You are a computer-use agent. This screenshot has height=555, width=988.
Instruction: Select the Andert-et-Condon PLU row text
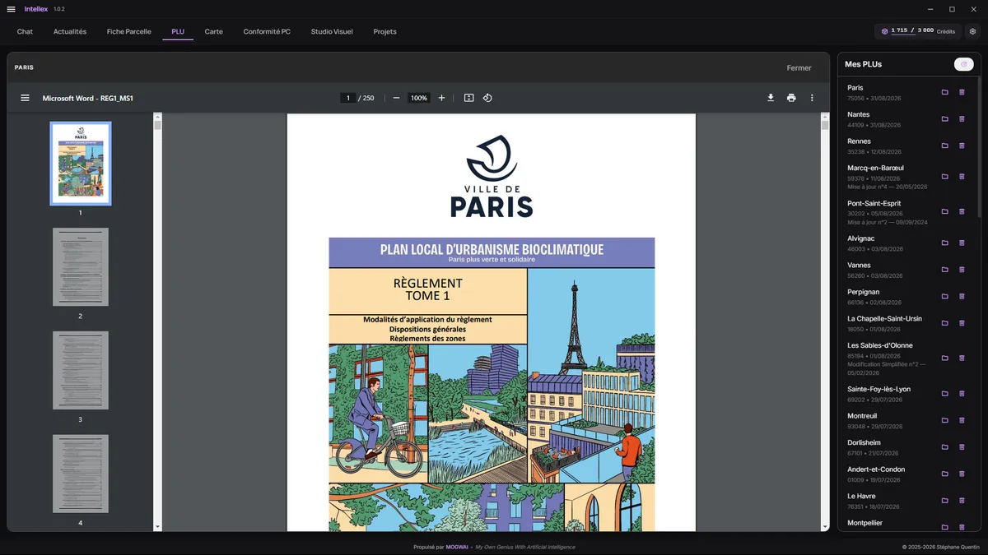click(x=876, y=474)
